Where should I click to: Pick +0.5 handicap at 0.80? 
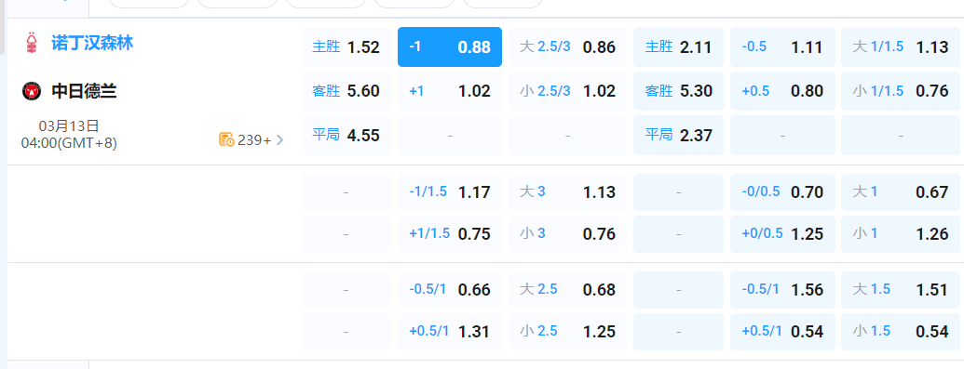point(782,91)
